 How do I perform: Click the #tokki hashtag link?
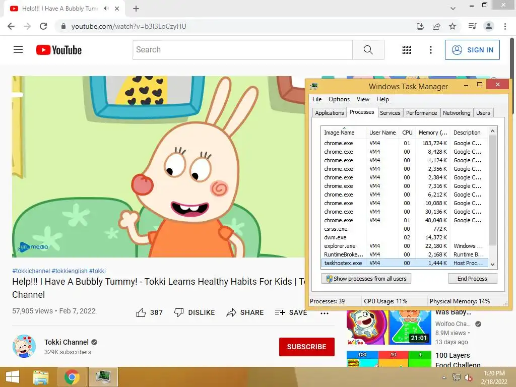(97, 271)
